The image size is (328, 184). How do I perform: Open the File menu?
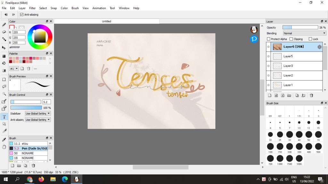pyautogui.click(x=4, y=8)
